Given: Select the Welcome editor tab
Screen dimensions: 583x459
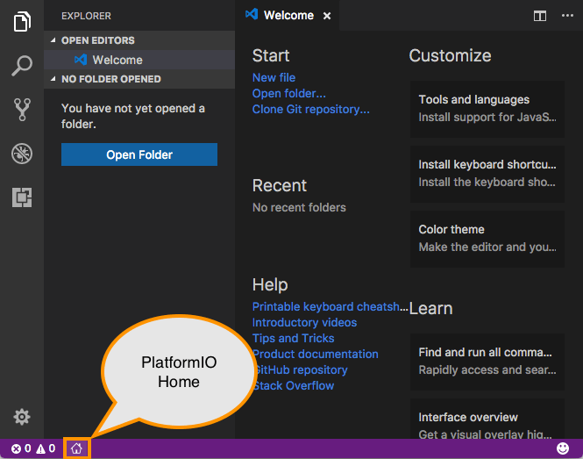Looking at the screenshot, I should click(288, 16).
